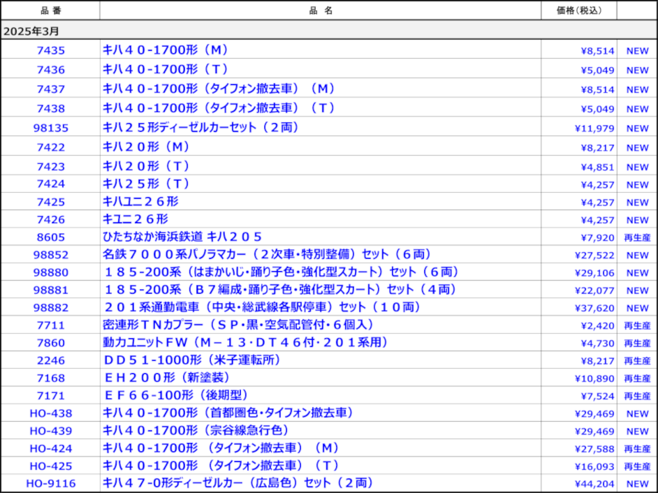
Task: Click the ¥29,106 price
Action: click(x=594, y=272)
